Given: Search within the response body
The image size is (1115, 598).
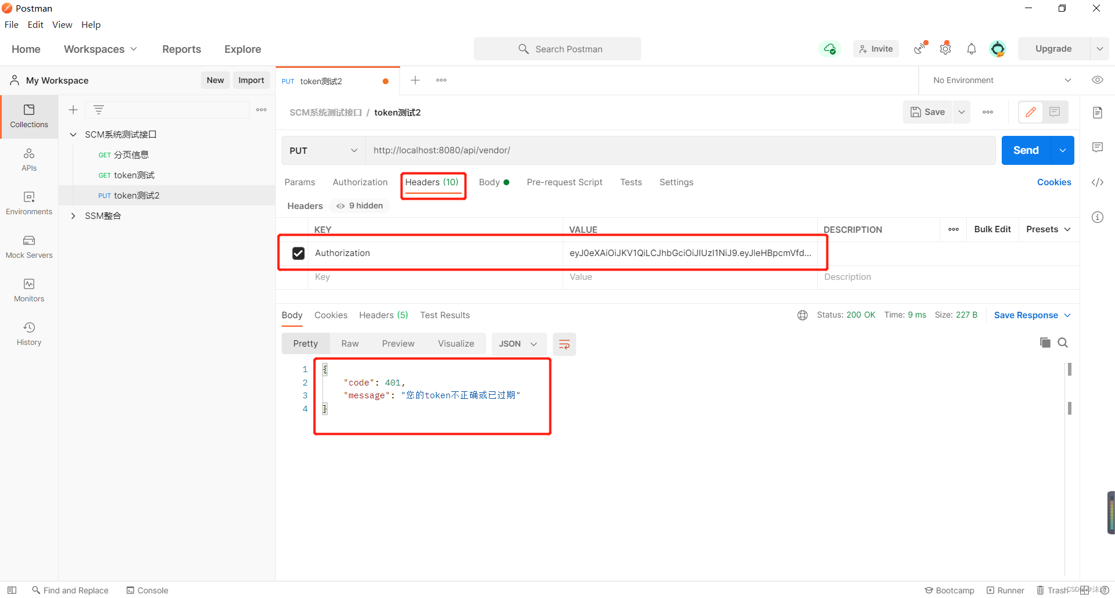Looking at the screenshot, I should click(1063, 343).
